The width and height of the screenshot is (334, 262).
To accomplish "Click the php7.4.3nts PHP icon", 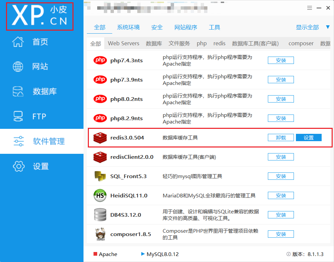I will click(x=100, y=60).
